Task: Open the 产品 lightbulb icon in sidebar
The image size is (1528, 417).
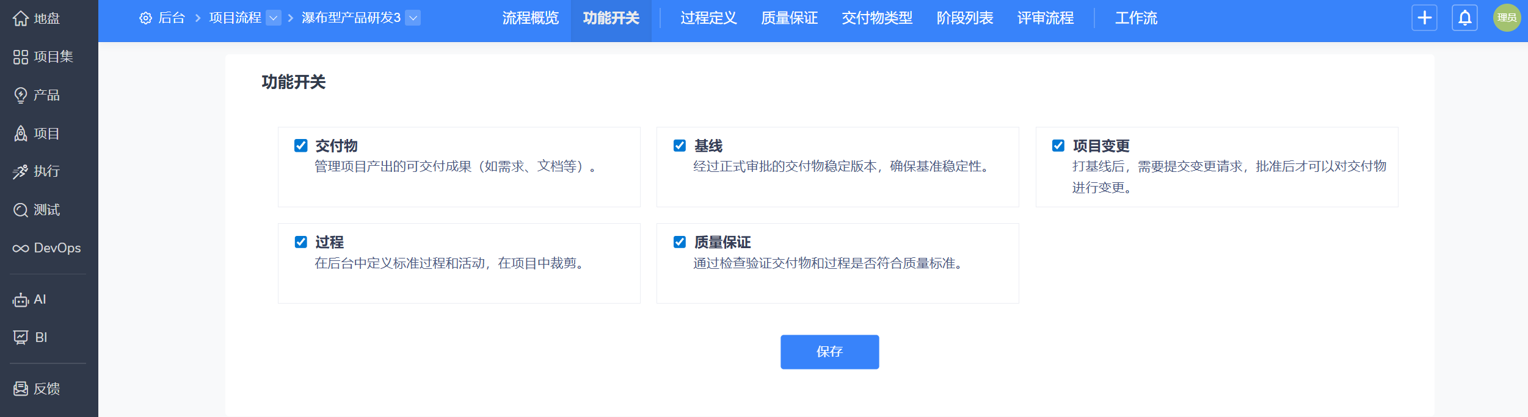Action: 21,96
